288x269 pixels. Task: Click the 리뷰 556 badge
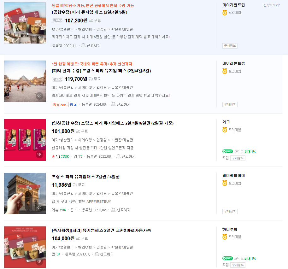pos(59,104)
